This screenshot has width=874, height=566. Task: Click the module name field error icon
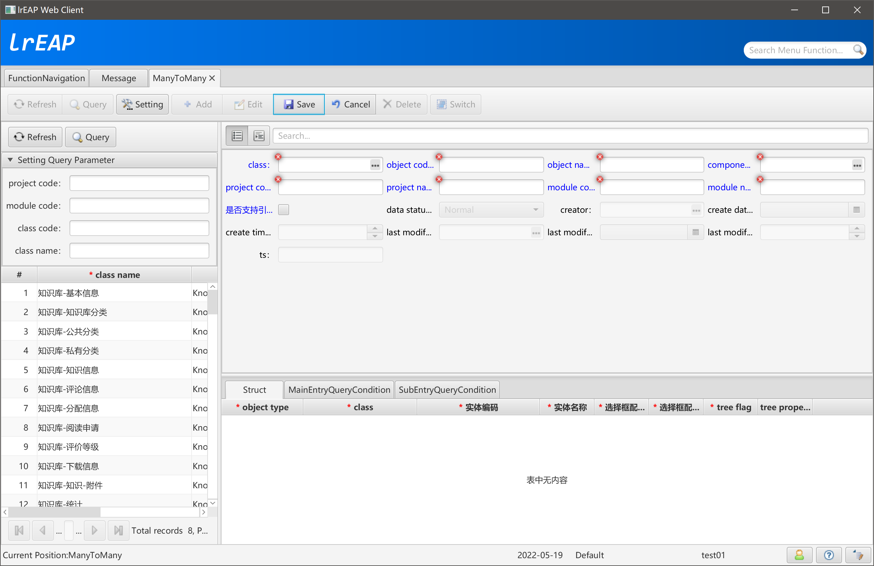760,179
